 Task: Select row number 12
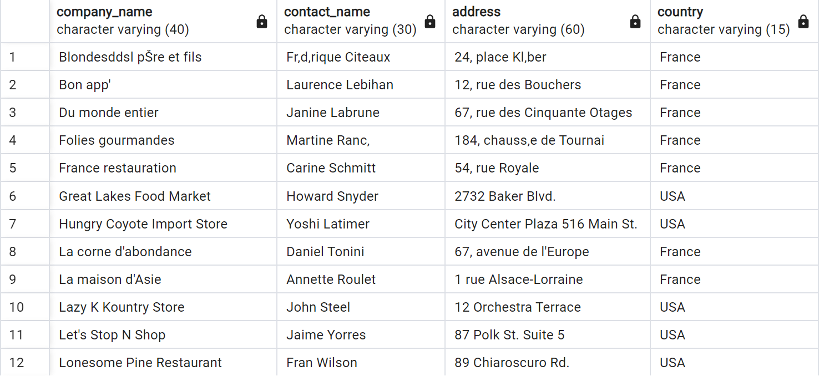(x=25, y=362)
